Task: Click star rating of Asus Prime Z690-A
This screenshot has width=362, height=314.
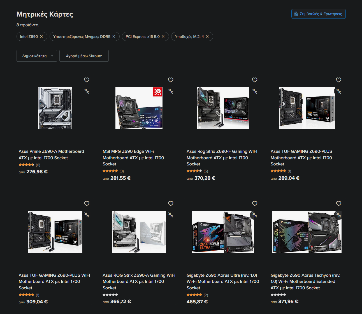Action: pyautogui.click(x=26, y=165)
